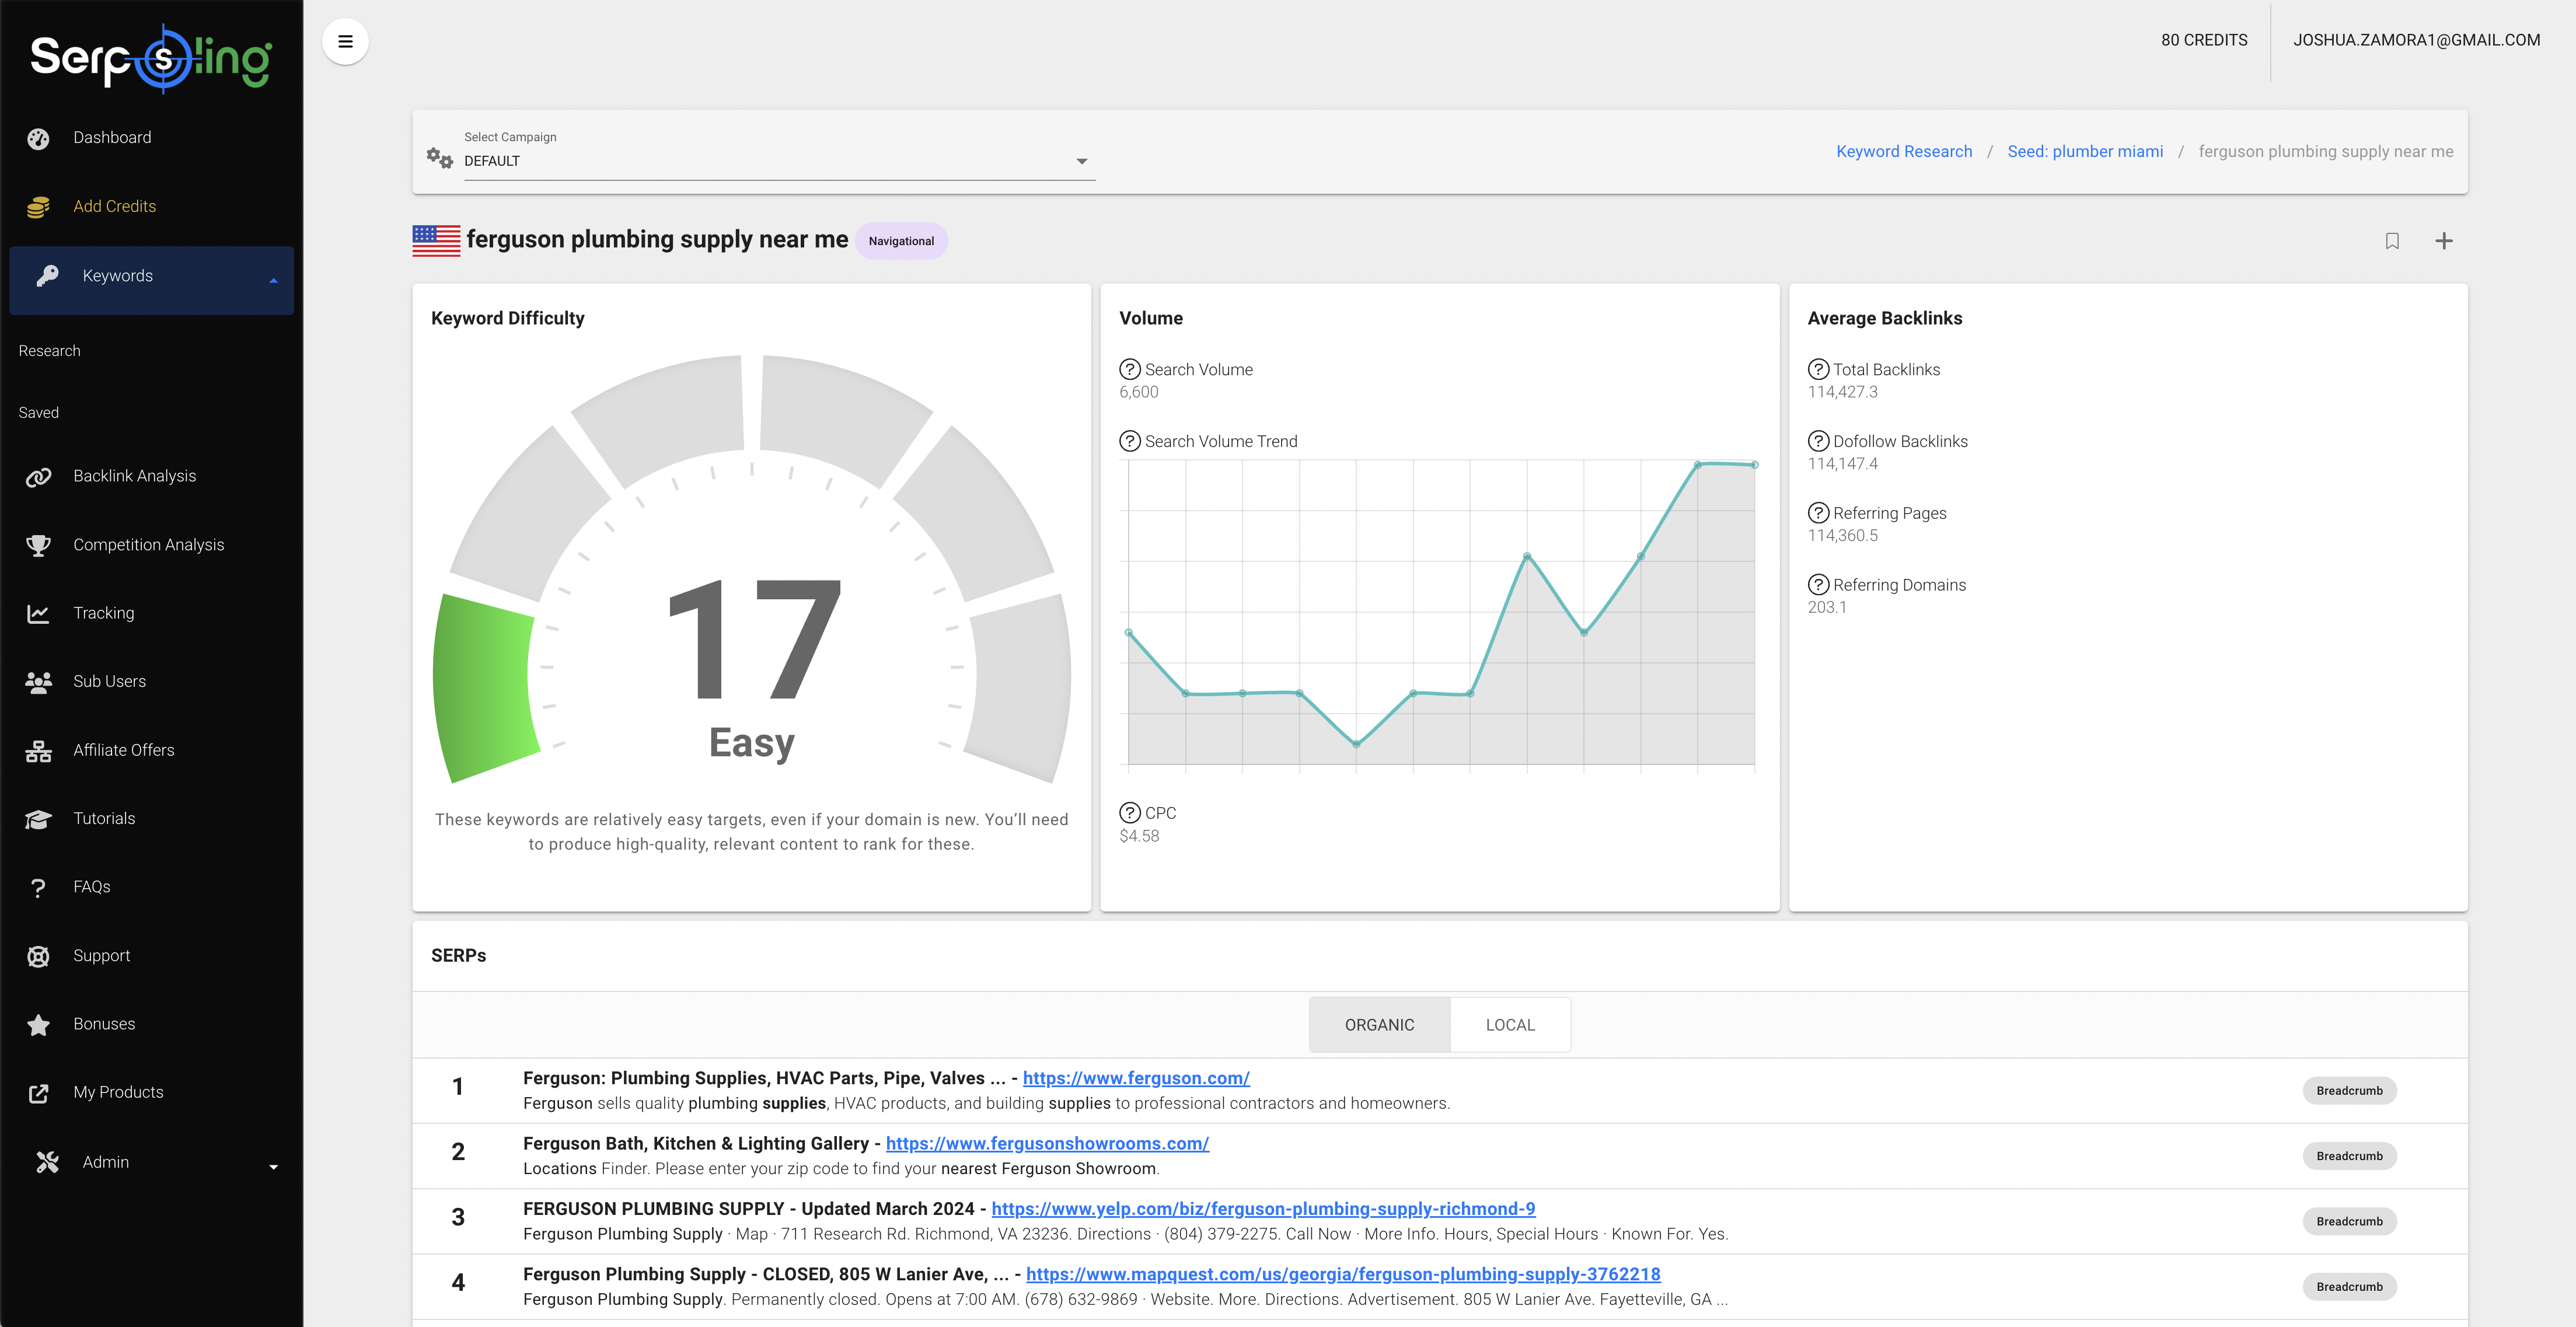
Task: Click the Tracking chart icon
Action: click(38, 613)
